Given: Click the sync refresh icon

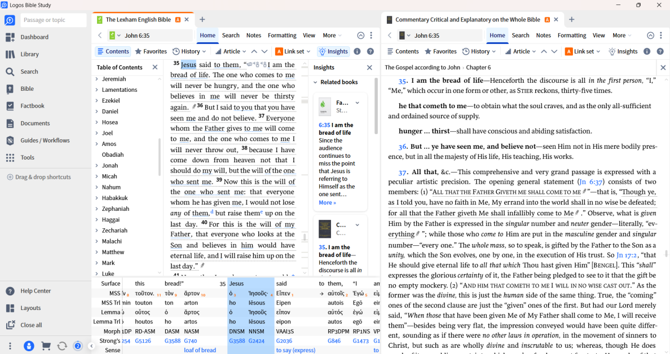Looking at the screenshot, I should 62,346.
